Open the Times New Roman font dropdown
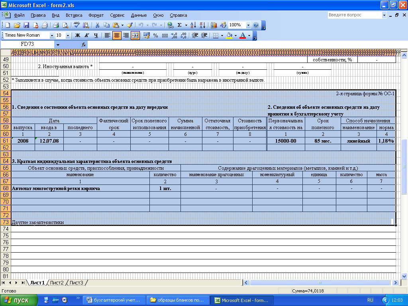 (x=52, y=35)
